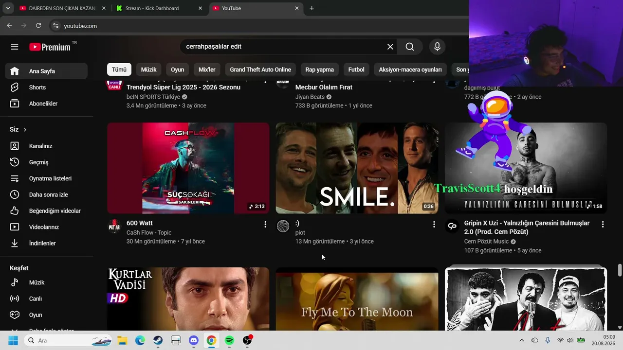Open İndirilenler in the sidebar
Image resolution: width=623 pixels, height=350 pixels.
point(47,243)
